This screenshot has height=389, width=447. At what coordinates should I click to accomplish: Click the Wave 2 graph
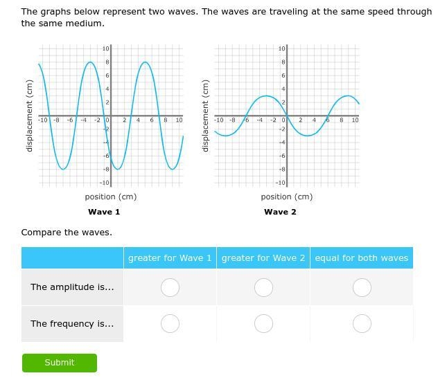click(287, 116)
